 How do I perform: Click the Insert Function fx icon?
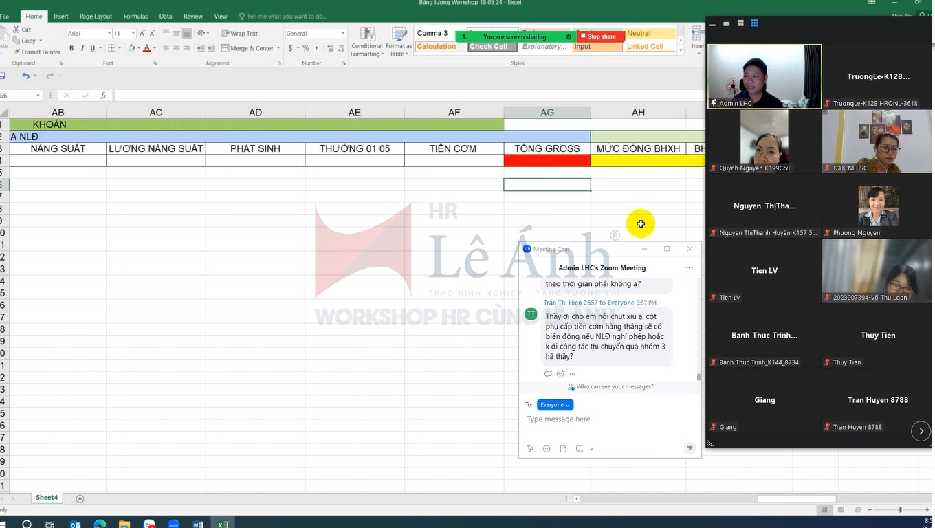(x=103, y=96)
